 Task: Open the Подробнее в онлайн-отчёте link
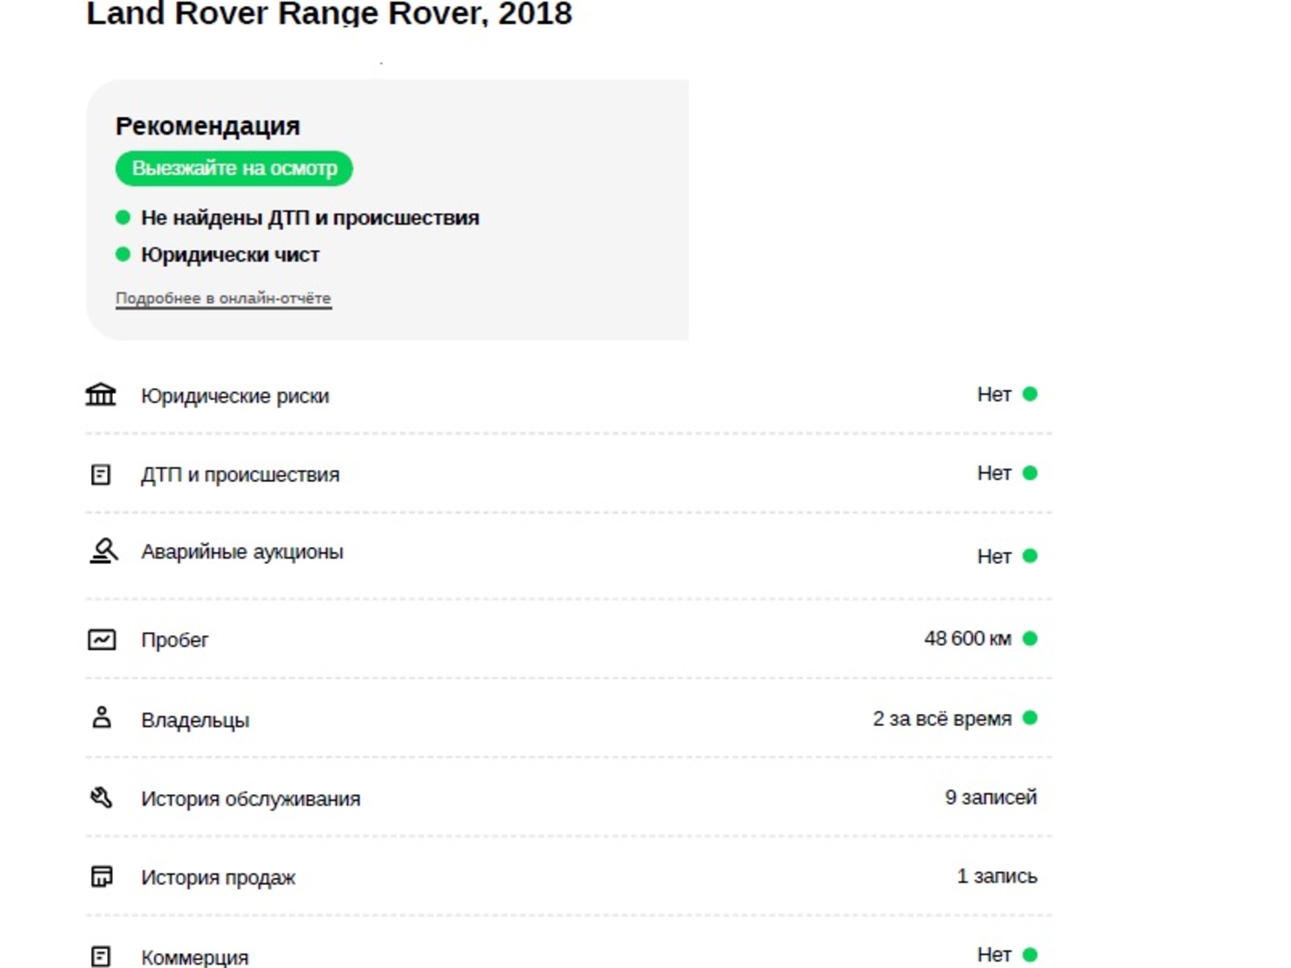pos(223,298)
